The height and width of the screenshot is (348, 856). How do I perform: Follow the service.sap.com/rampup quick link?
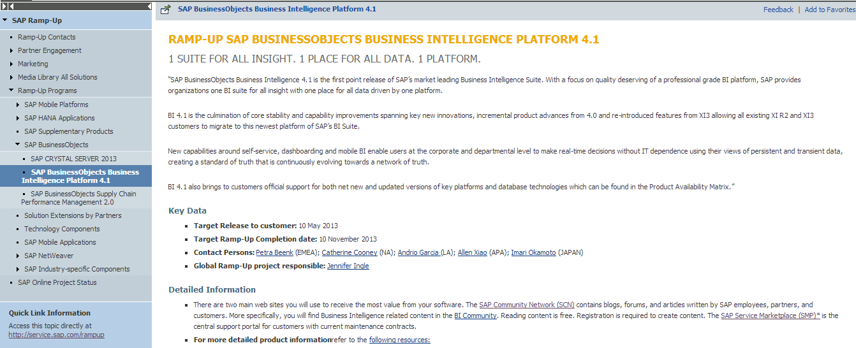[x=56, y=335]
